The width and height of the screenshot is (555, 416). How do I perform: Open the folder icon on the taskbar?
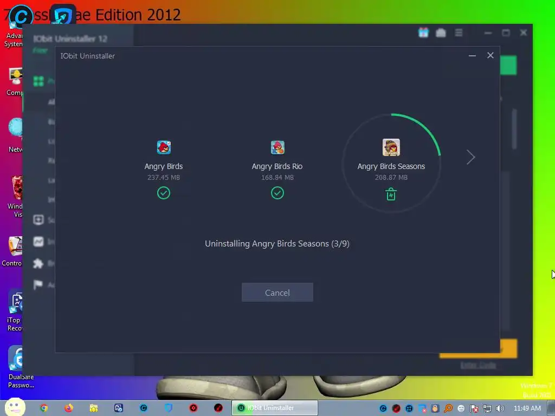click(x=93, y=408)
